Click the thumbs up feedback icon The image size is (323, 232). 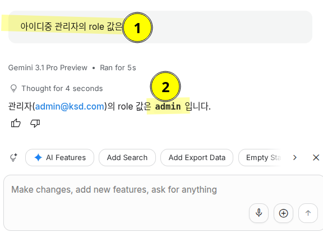pyautogui.click(x=16, y=123)
